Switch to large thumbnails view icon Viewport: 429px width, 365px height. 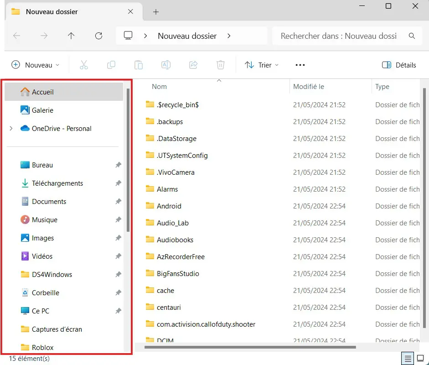tap(420, 358)
